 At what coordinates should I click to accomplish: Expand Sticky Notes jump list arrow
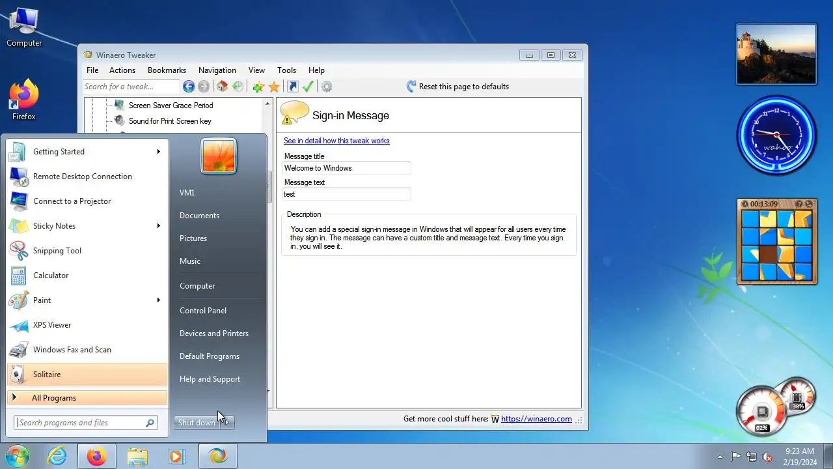click(x=158, y=226)
